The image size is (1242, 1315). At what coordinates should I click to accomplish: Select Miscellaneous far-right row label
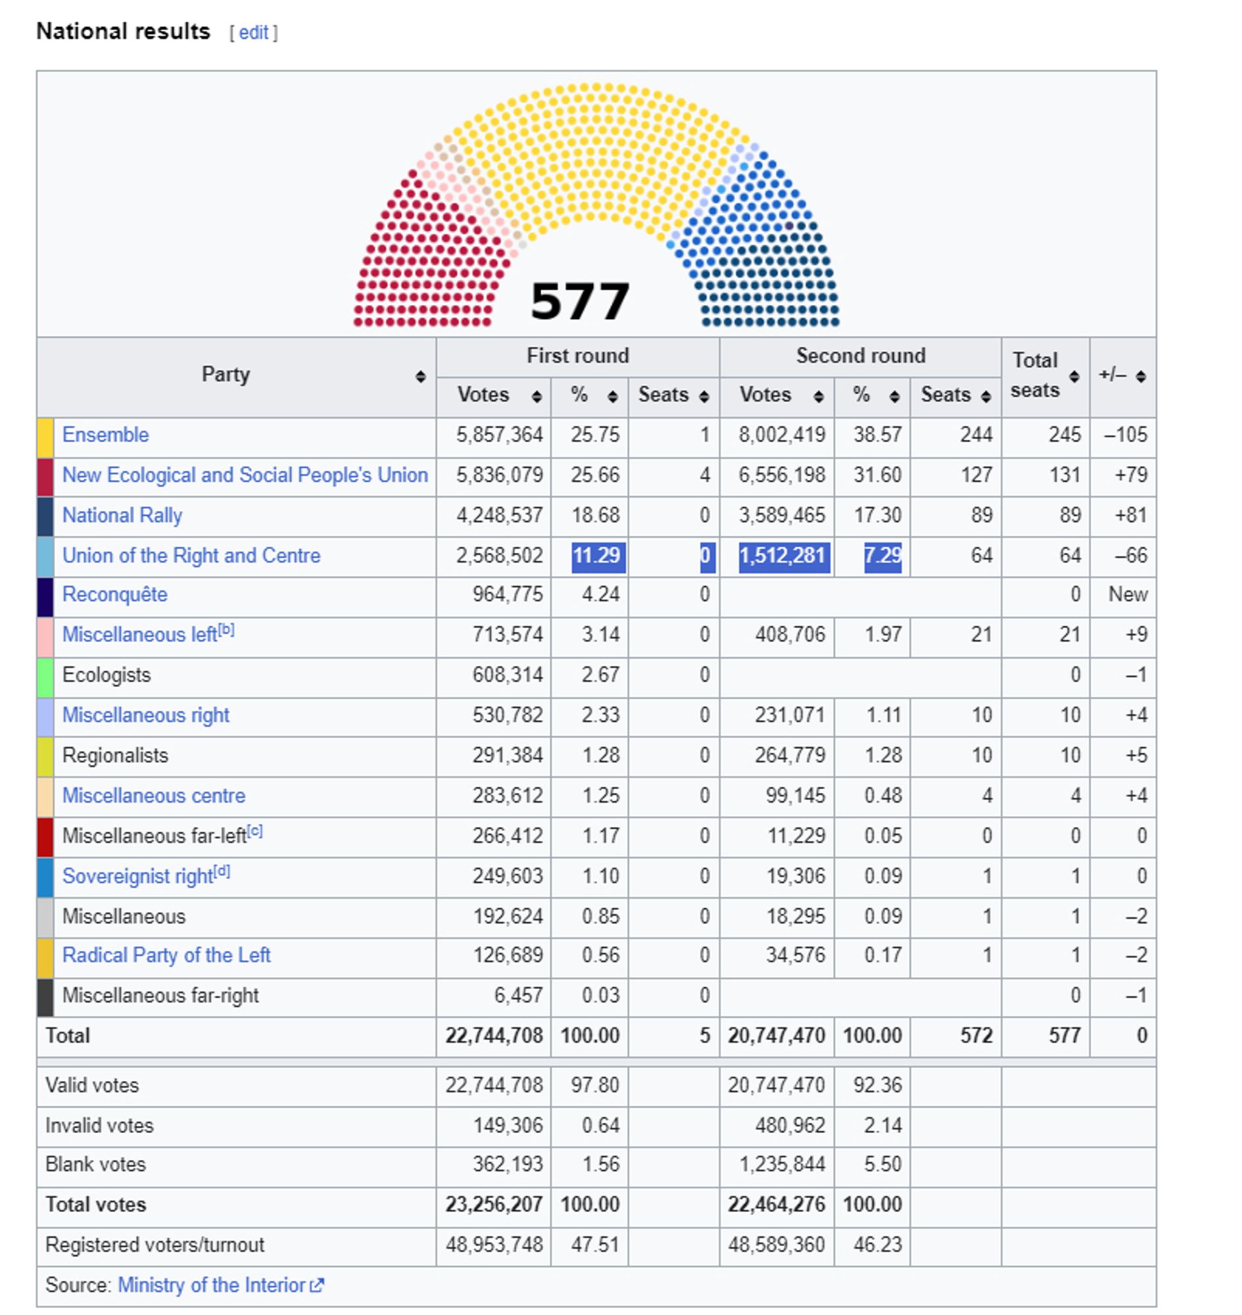[160, 996]
